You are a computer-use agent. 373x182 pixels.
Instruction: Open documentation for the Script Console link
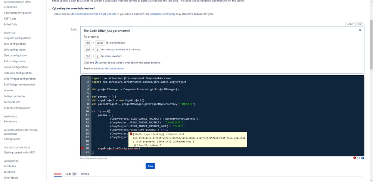coord(94,14)
